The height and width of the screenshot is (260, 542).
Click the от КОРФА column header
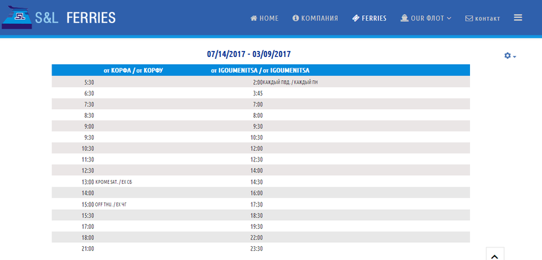[x=133, y=70]
